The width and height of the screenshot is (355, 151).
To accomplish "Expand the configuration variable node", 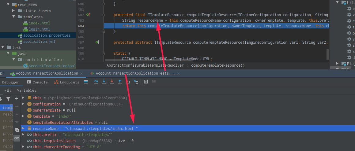I will [23, 104].
